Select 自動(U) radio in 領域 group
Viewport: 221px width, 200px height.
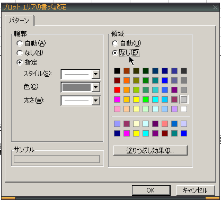point(115,43)
